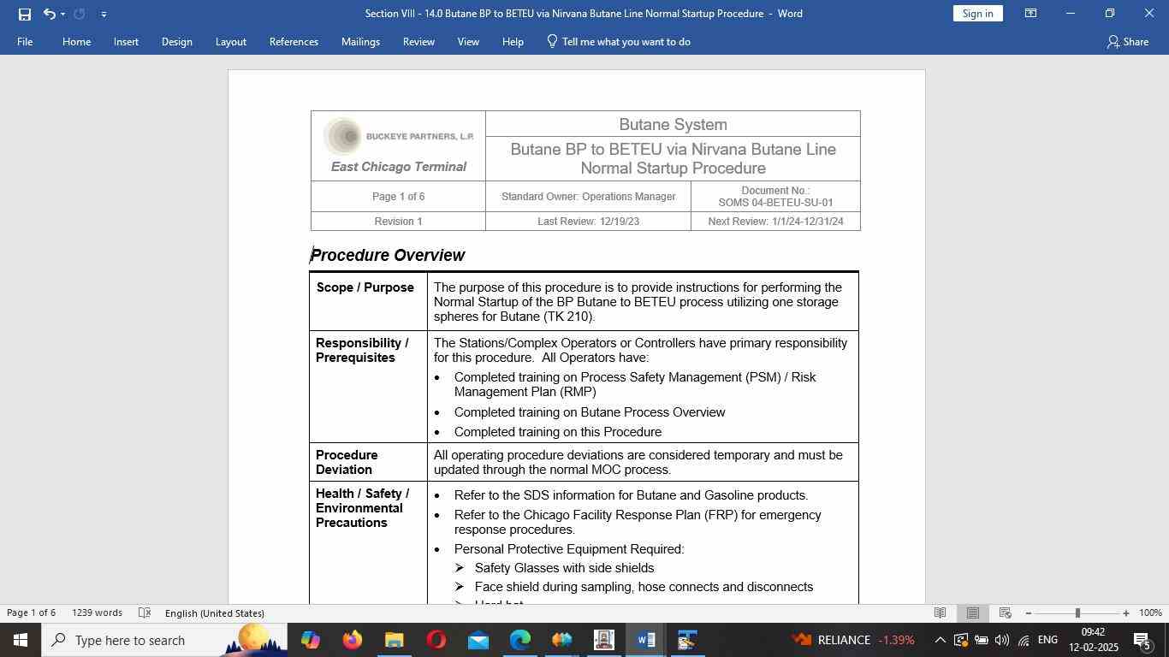The height and width of the screenshot is (657, 1169).
Task: Switch input language from ENG
Action: pos(1047,640)
